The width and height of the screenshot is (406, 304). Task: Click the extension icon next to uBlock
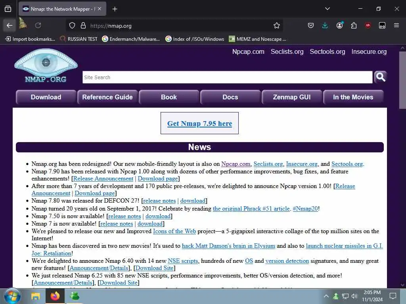pyautogui.click(x=382, y=25)
